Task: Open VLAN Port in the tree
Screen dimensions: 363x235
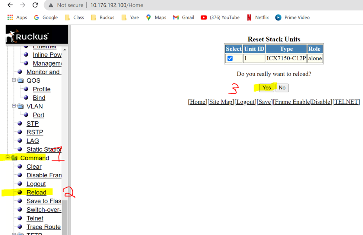Action: coord(38,115)
